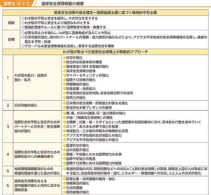Click the cell パートナーとの外交・安全保障協力の強化
This screenshot has width=211, height=195.
pos(37,127)
